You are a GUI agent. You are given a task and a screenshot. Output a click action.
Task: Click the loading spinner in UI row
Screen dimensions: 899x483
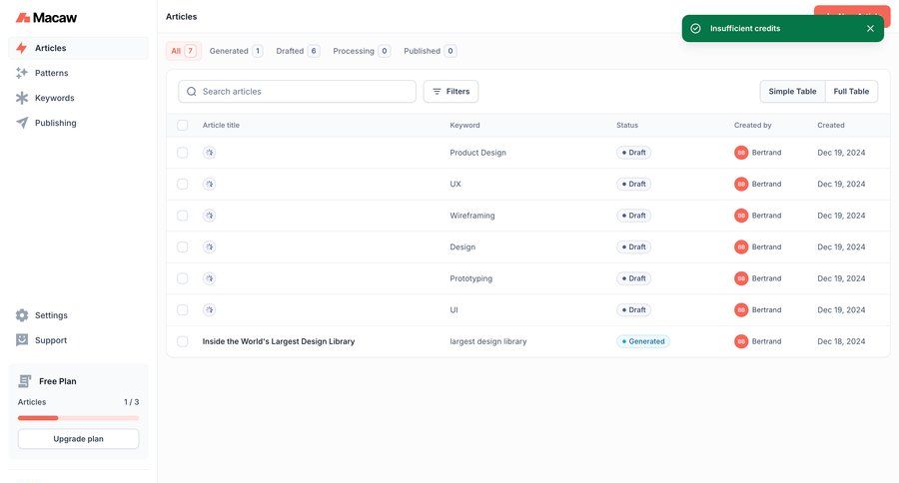coord(210,310)
